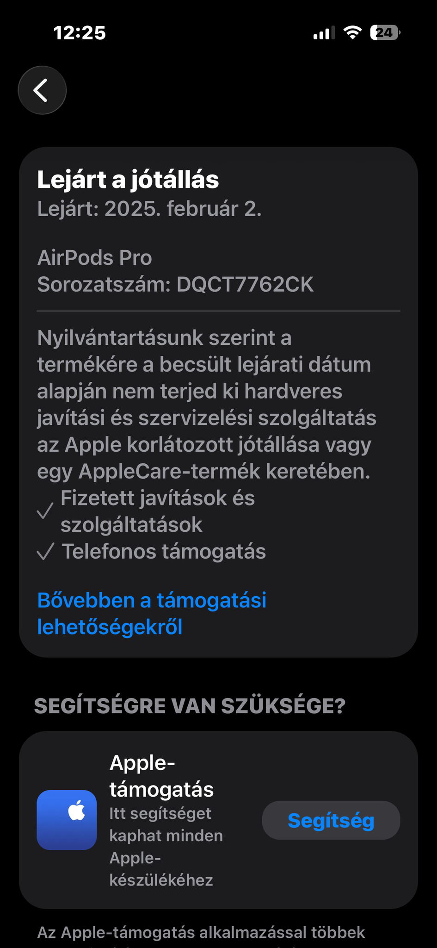The height and width of the screenshot is (948, 437).
Task: Tap the Fizetett javítások és szolgáltatások item
Action: coord(158,511)
